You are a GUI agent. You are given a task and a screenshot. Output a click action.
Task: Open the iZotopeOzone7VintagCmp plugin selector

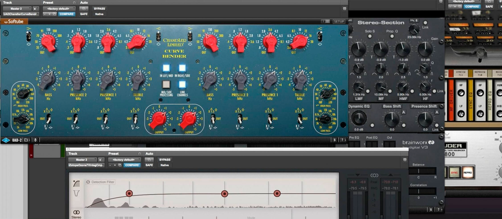(86, 165)
